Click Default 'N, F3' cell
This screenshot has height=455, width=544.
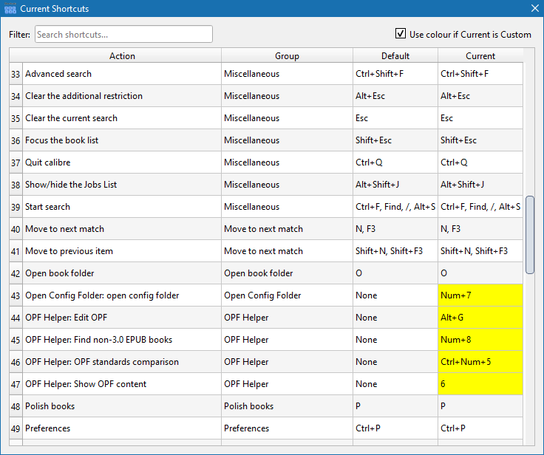point(395,229)
